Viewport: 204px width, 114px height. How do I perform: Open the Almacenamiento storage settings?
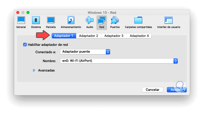[x=71, y=22]
